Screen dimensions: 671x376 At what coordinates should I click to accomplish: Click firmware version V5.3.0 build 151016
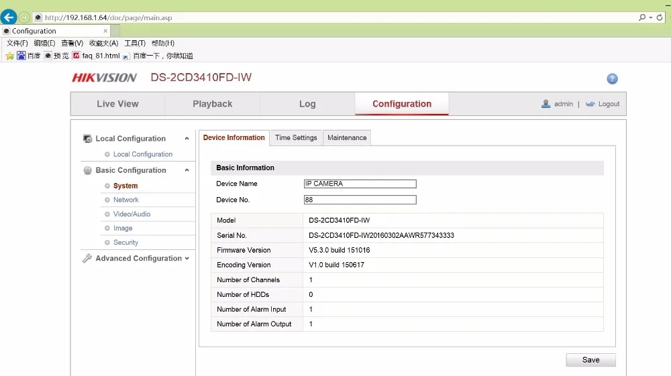(340, 250)
